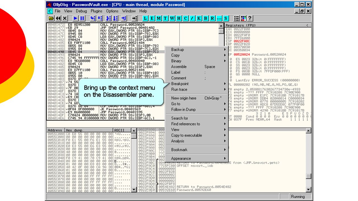Click the Execute till return icon

(x=124, y=18)
